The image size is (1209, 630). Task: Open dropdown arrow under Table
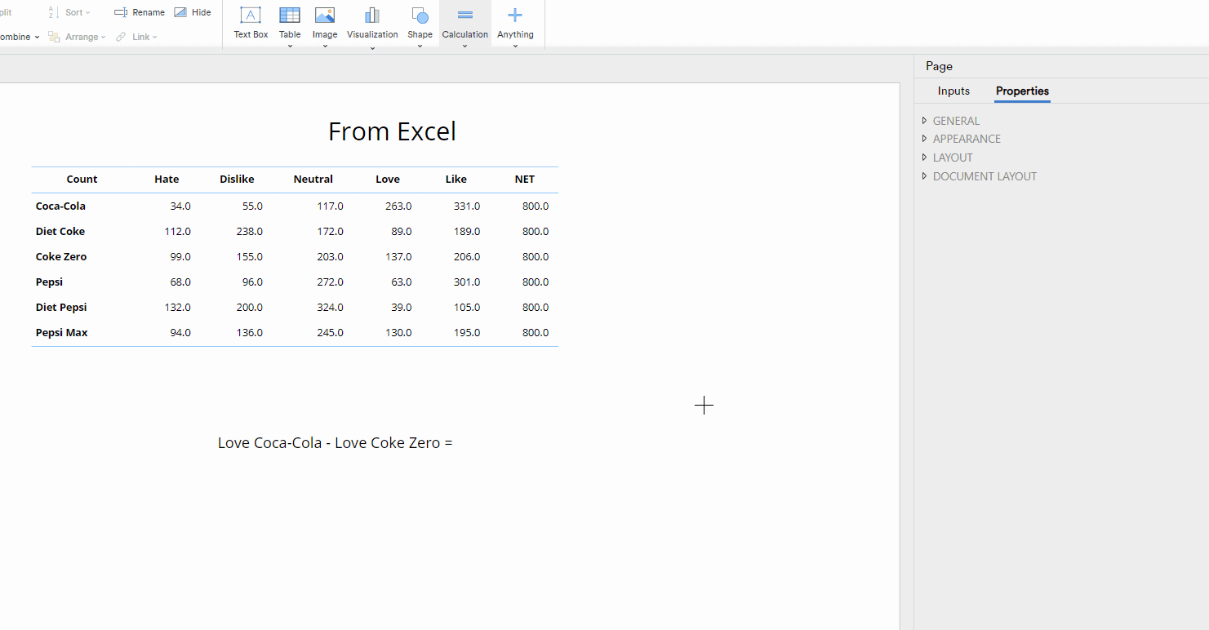pyautogui.click(x=290, y=47)
